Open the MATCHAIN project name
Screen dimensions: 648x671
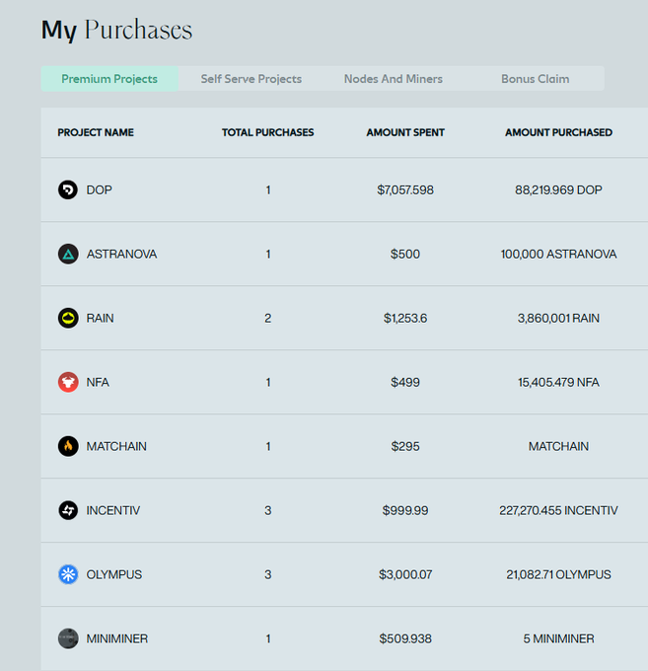pos(116,446)
